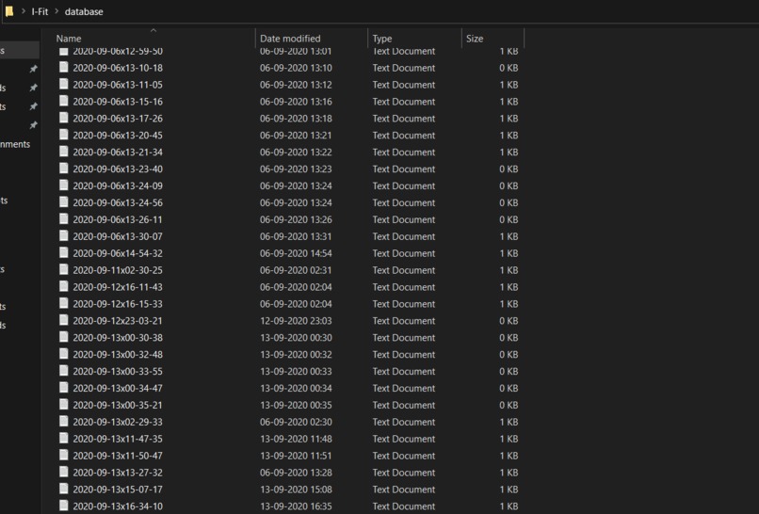Select sidebar item ending in 'nments'

coord(15,144)
